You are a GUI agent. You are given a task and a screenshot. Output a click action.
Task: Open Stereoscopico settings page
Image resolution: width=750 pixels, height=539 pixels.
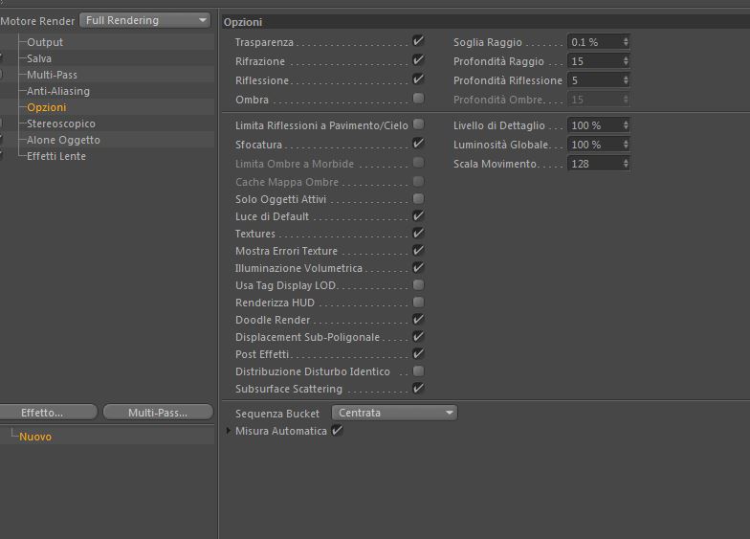(x=61, y=124)
